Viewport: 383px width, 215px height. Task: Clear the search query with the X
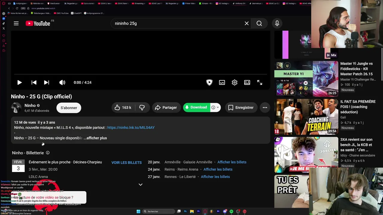[x=247, y=23]
